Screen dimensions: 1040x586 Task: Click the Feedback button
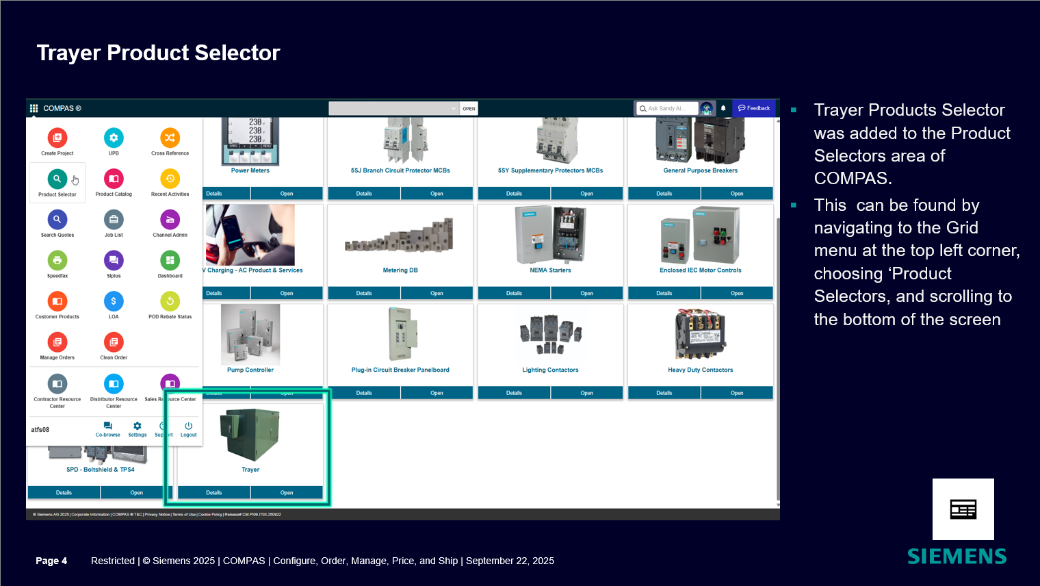pyautogui.click(x=754, y=108)
